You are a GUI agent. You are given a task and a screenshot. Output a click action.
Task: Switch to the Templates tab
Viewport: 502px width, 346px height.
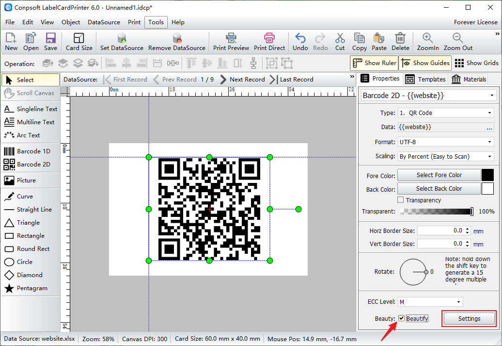[426, 79]
